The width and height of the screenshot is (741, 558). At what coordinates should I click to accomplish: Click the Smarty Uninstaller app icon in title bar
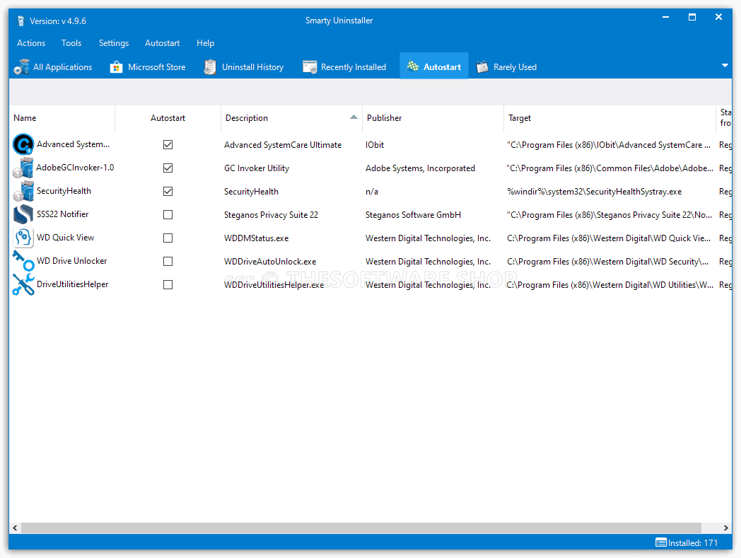point(21,21)
